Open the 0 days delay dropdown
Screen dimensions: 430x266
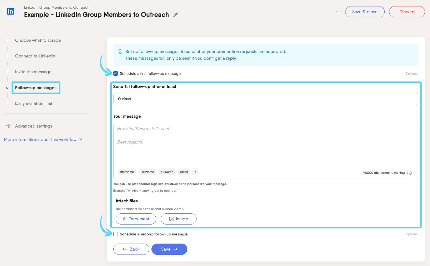tap(266, 99)
